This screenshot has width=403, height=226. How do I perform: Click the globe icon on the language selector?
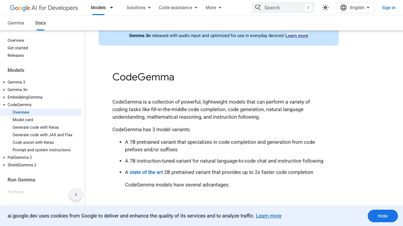click(x=343, y=8)
